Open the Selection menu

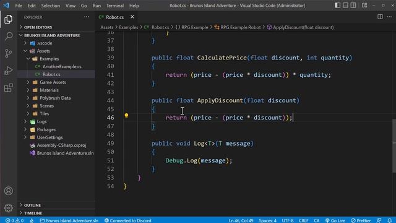tap(51, 6)
